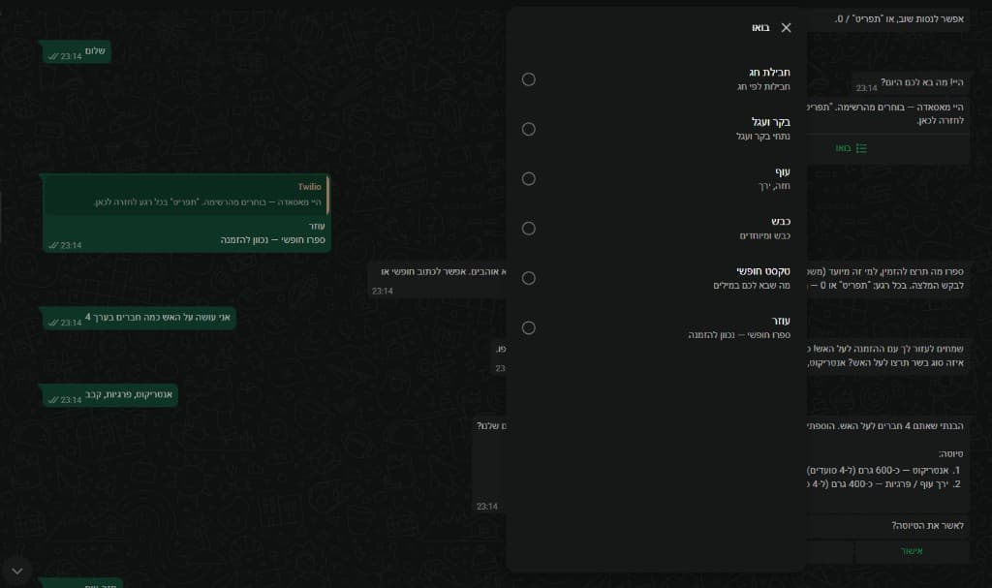Viewport: 992px width, 588px height.
Task: Click the double-check receipt on the שלום message
Action: click(x=53, y=57)
